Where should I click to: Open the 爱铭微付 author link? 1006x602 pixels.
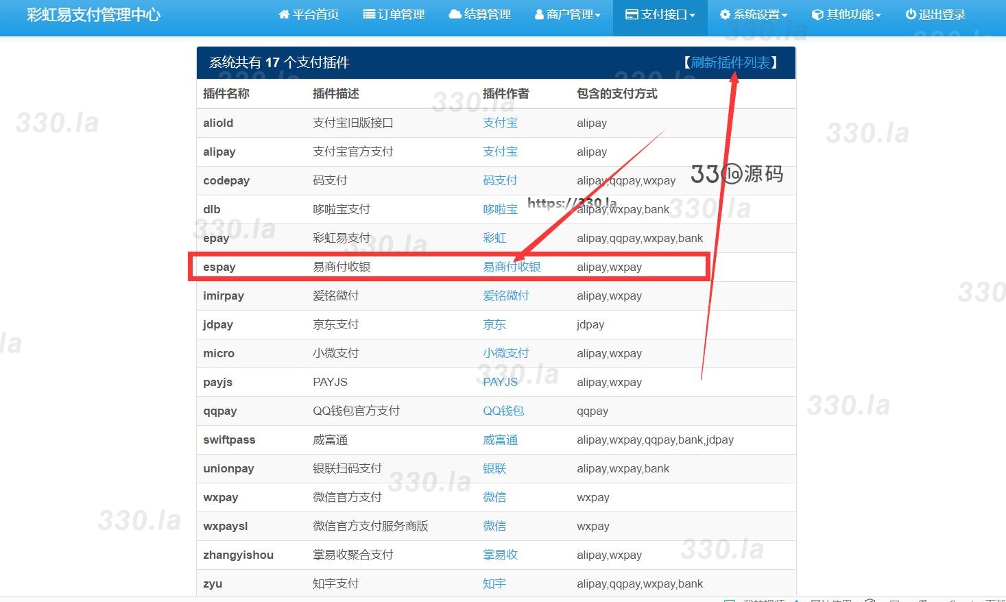coord(506,296)
